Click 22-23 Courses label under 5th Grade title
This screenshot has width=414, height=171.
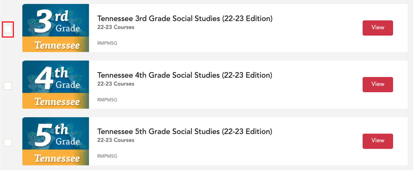(116, 140)
